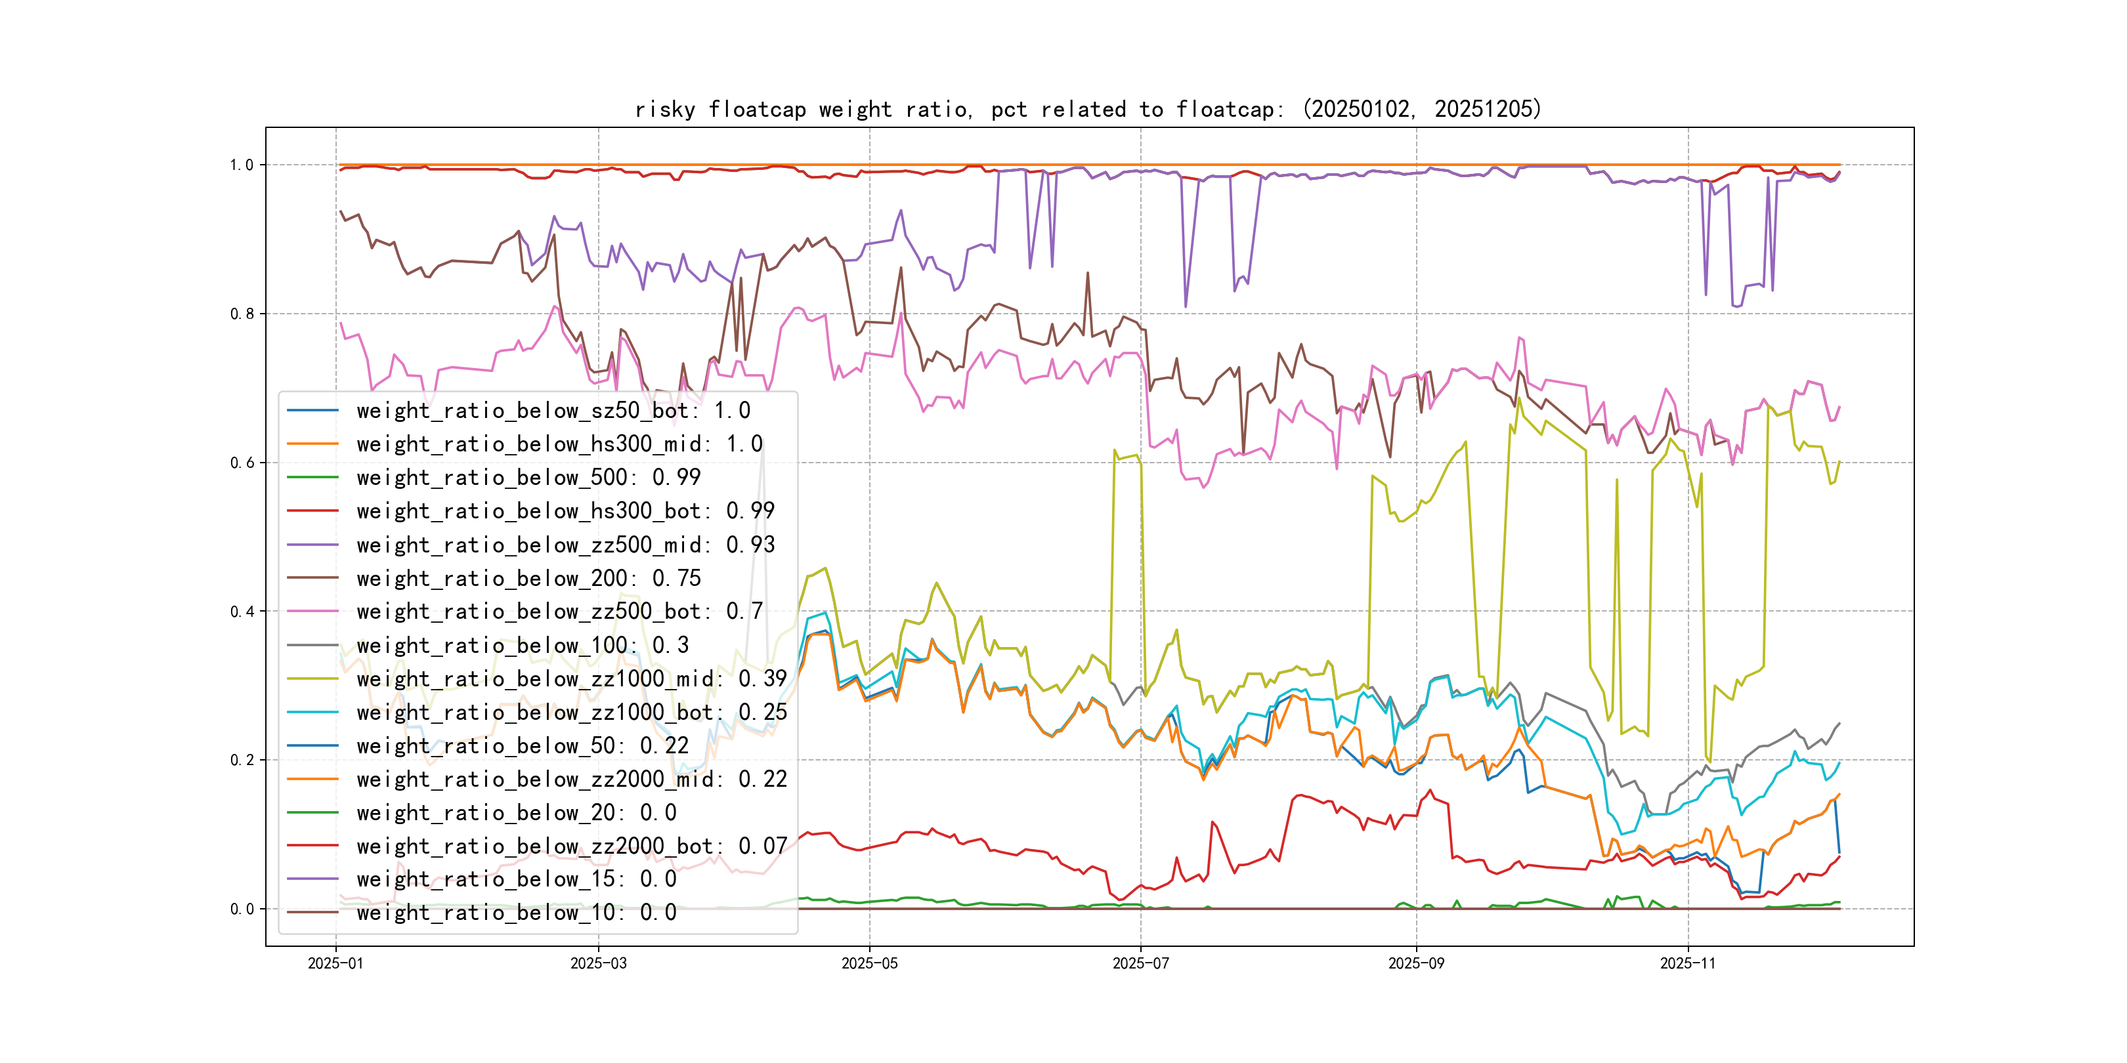The height and width of the screenshot is (1063, 2127).
Task: Click the chart title text
Action: pos(1087,109)
